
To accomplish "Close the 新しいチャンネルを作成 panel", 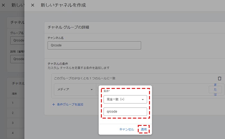I will click(x=33, y=5).
